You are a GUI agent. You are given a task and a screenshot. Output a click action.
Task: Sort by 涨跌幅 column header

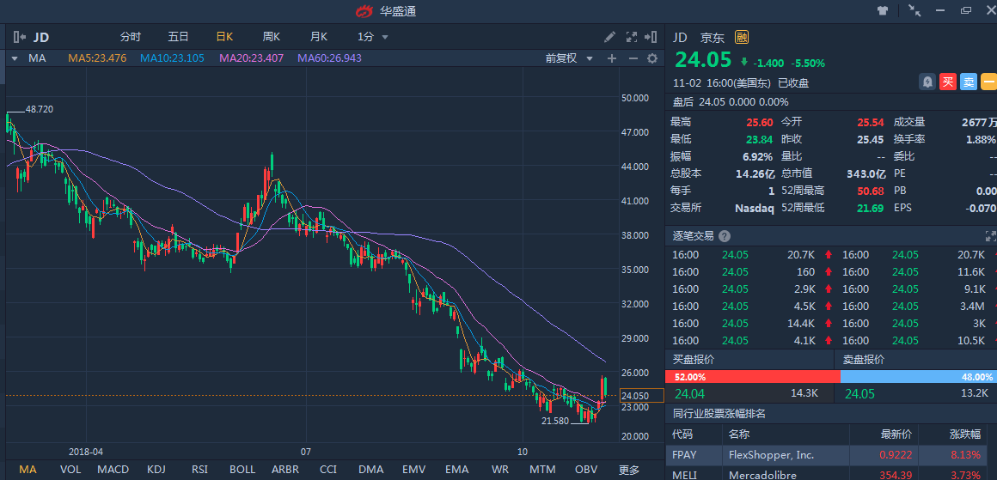point(965,434)
